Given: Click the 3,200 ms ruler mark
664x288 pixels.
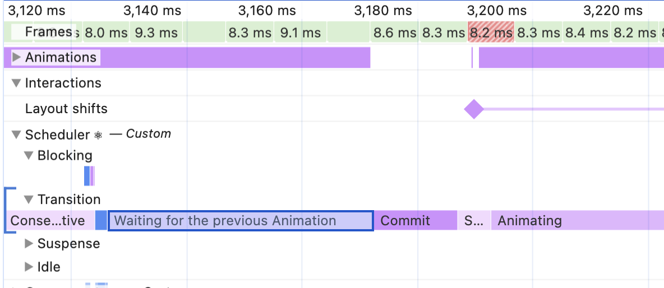Looking at the screenshot, I should tap(497, 11).
